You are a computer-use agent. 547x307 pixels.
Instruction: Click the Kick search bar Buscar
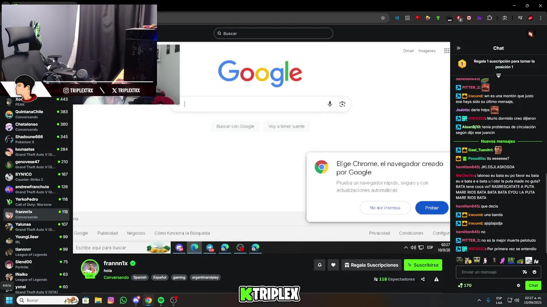click(x=273, y=33)
